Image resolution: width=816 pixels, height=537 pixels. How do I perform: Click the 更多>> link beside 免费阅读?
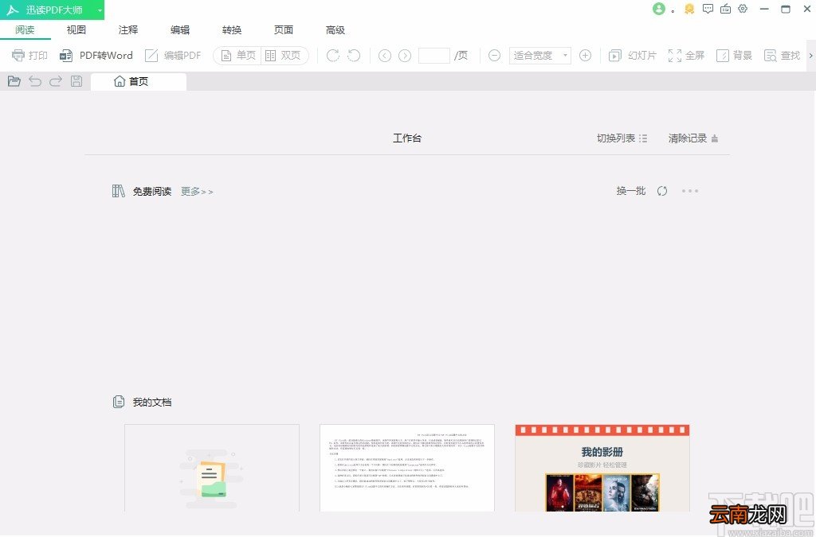[197, 192]
